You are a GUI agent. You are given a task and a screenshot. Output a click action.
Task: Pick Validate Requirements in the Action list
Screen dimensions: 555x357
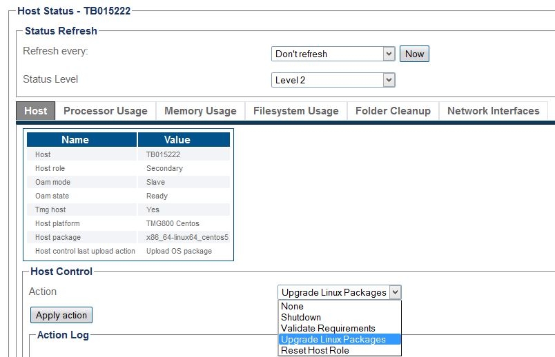point(328,329)
